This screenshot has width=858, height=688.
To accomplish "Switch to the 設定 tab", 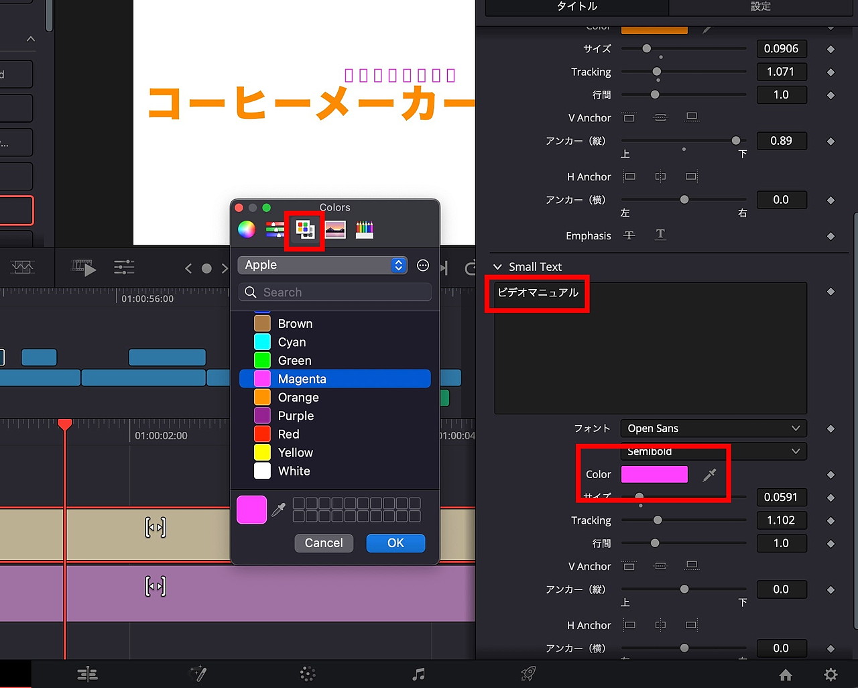I will [x=761, y=7].
